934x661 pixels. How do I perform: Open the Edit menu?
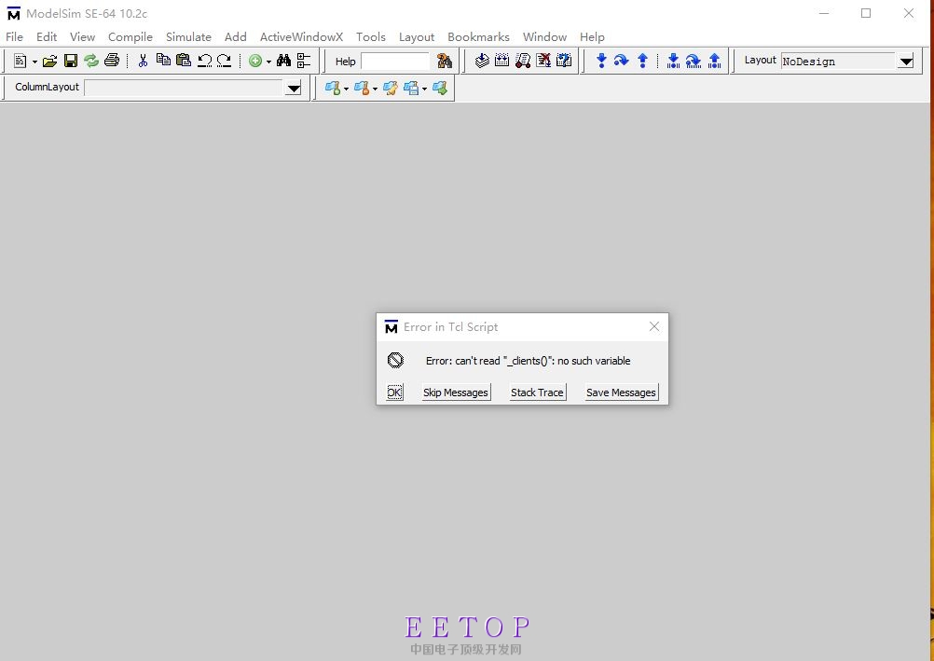pos(47,37)
